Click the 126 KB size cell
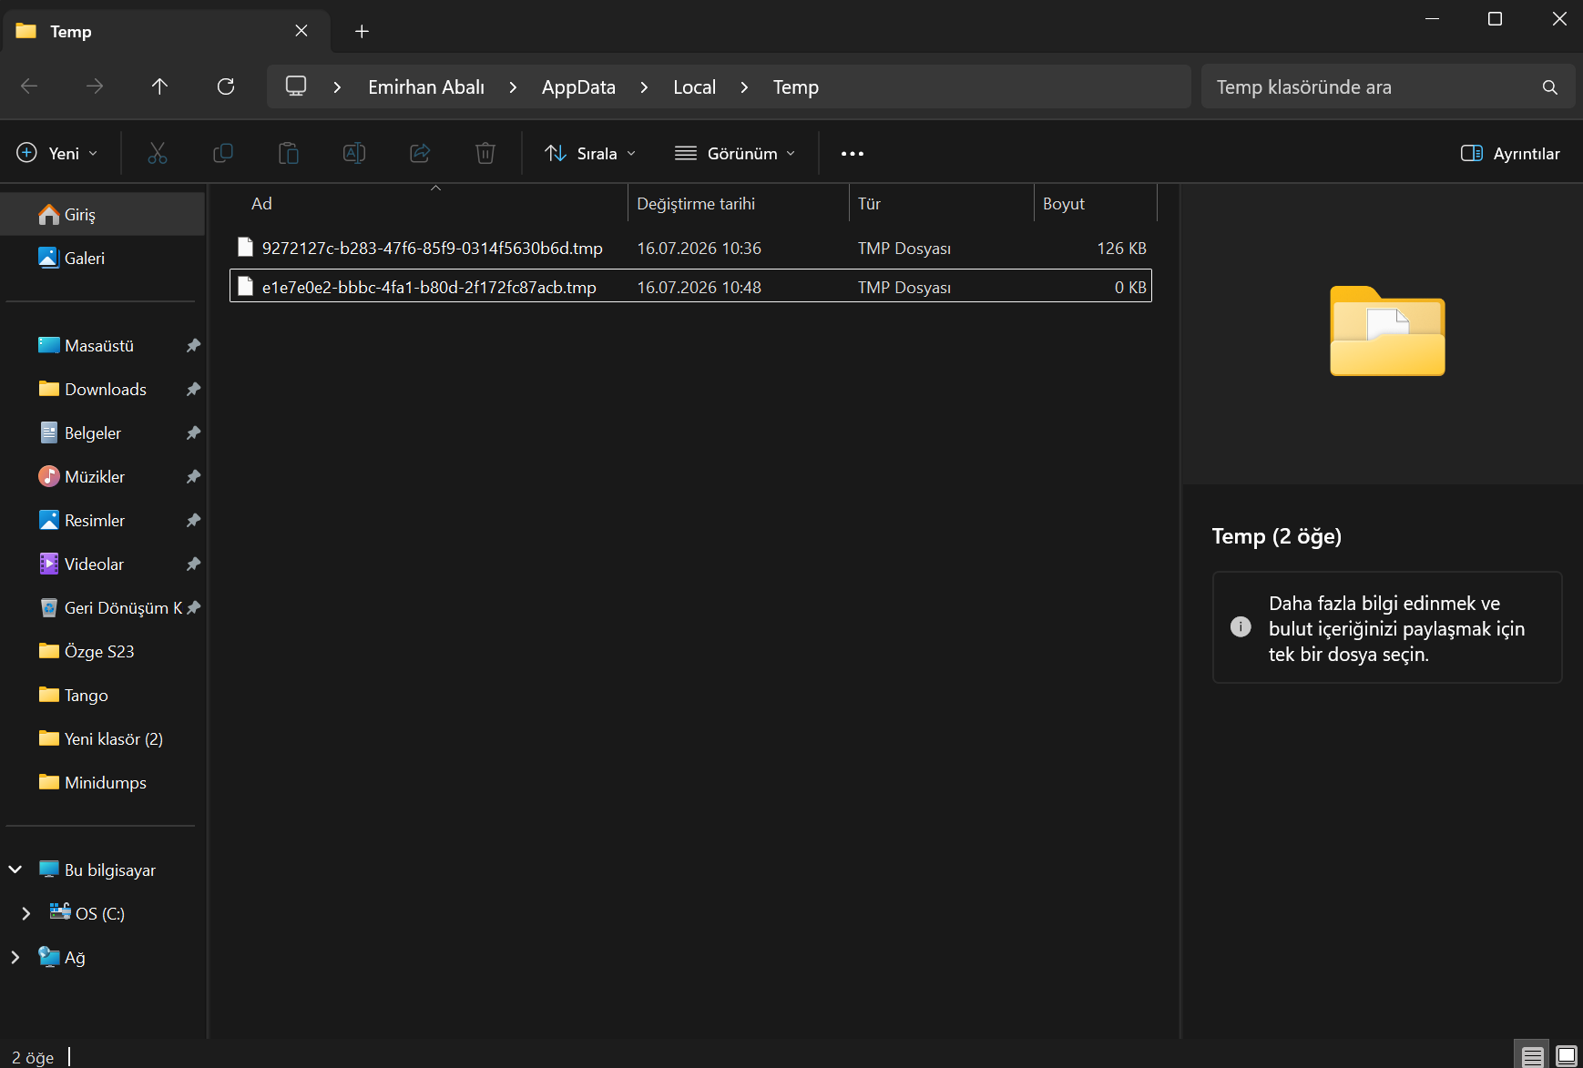Viewport: 1583px width, 1068px height. (x=1121, y=249)
